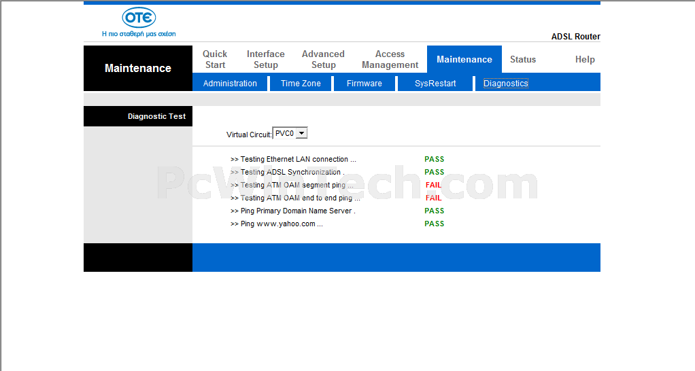Screen dimensions: 695x371
Task: Click the 'Testing ADSL Synchronization' line
Action: point(287,172)
